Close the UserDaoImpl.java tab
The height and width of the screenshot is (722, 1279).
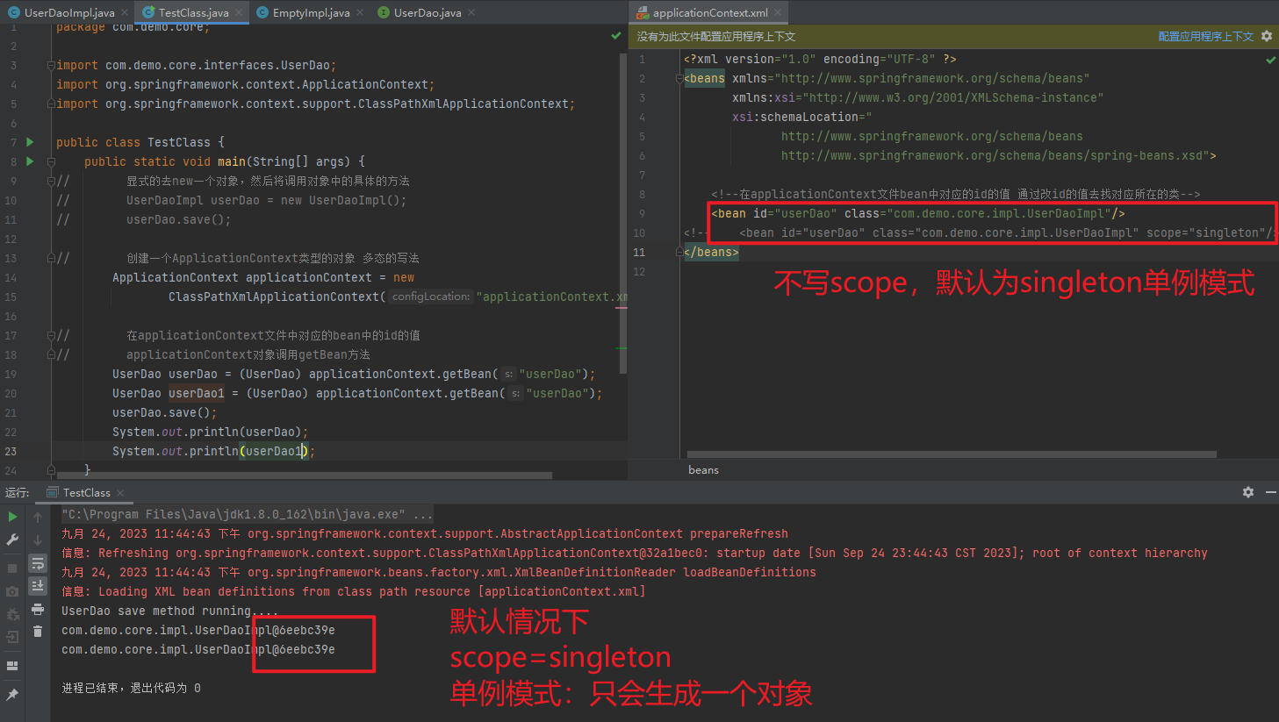[x=124, y=12]
